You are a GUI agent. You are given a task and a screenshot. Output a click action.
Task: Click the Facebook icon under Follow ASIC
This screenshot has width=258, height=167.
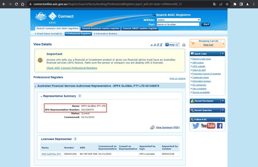(x=220, y=126)
